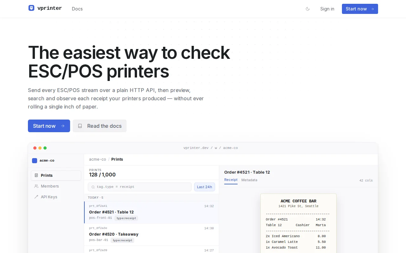Click 1x Avocado Toast receipt line
The image size is (406, 253).
[296, 248]
